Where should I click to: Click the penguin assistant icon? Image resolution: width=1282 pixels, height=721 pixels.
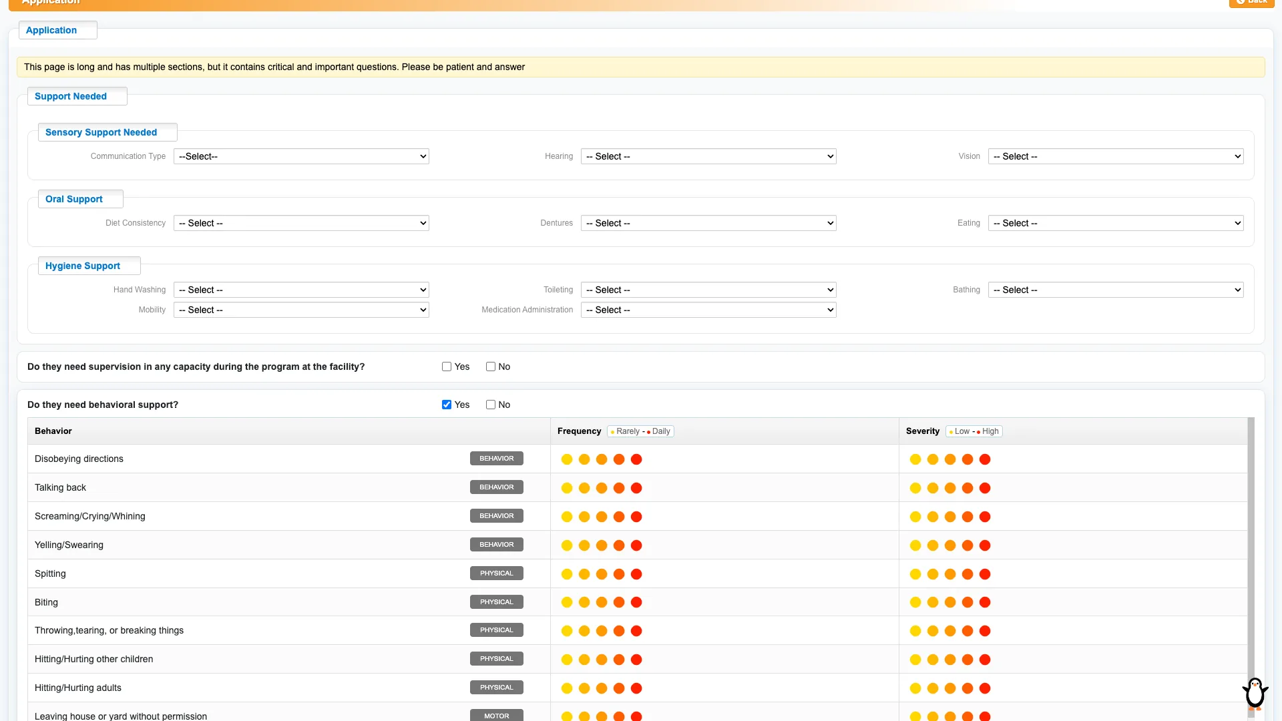pyautogui.click(x=1255, y=693)
